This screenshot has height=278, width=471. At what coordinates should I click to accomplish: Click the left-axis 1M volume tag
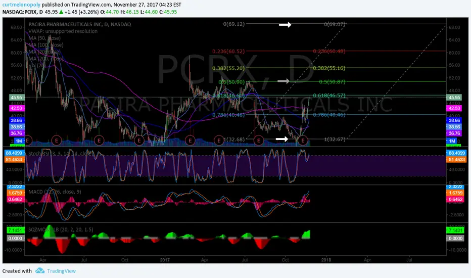[19, 141]
